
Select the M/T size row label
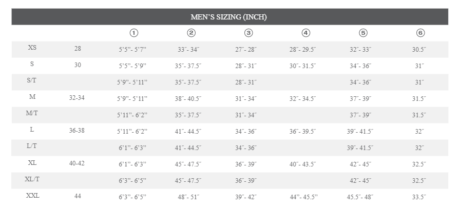click(x=32, y=114)
